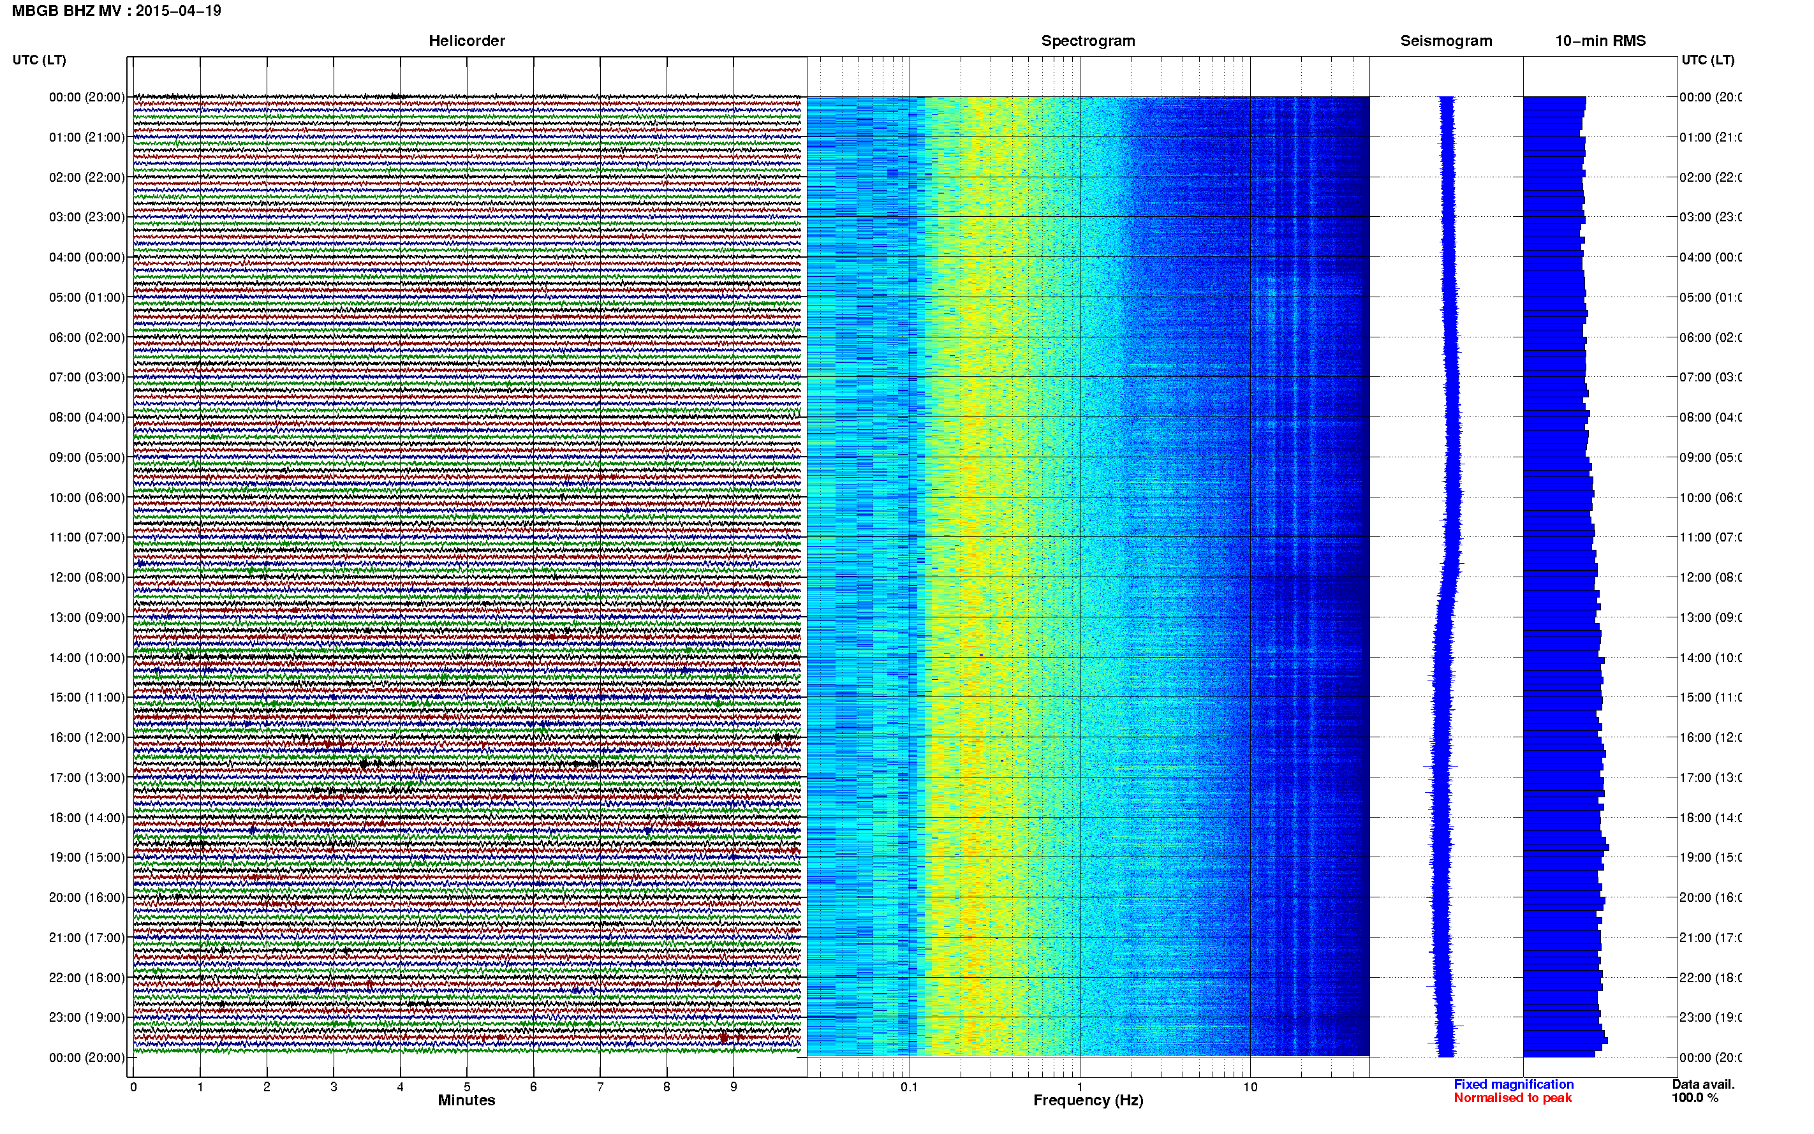Click minutes tick label '5'
The image size is (1814, 1134).
point(466,1087)
